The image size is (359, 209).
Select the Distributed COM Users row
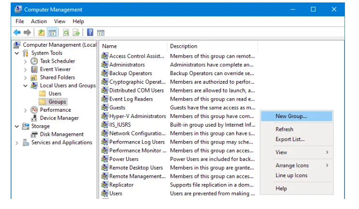(x=178, y=91)
